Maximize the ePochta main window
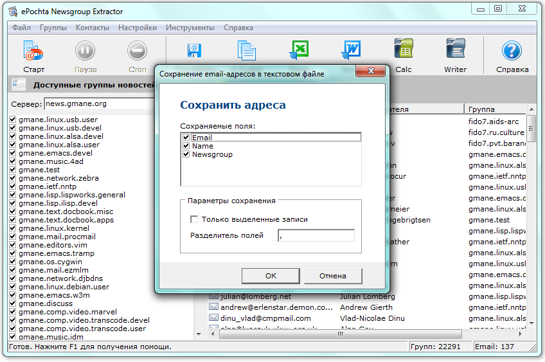This screenshot has width=545, height=362. tap(497, 9)
